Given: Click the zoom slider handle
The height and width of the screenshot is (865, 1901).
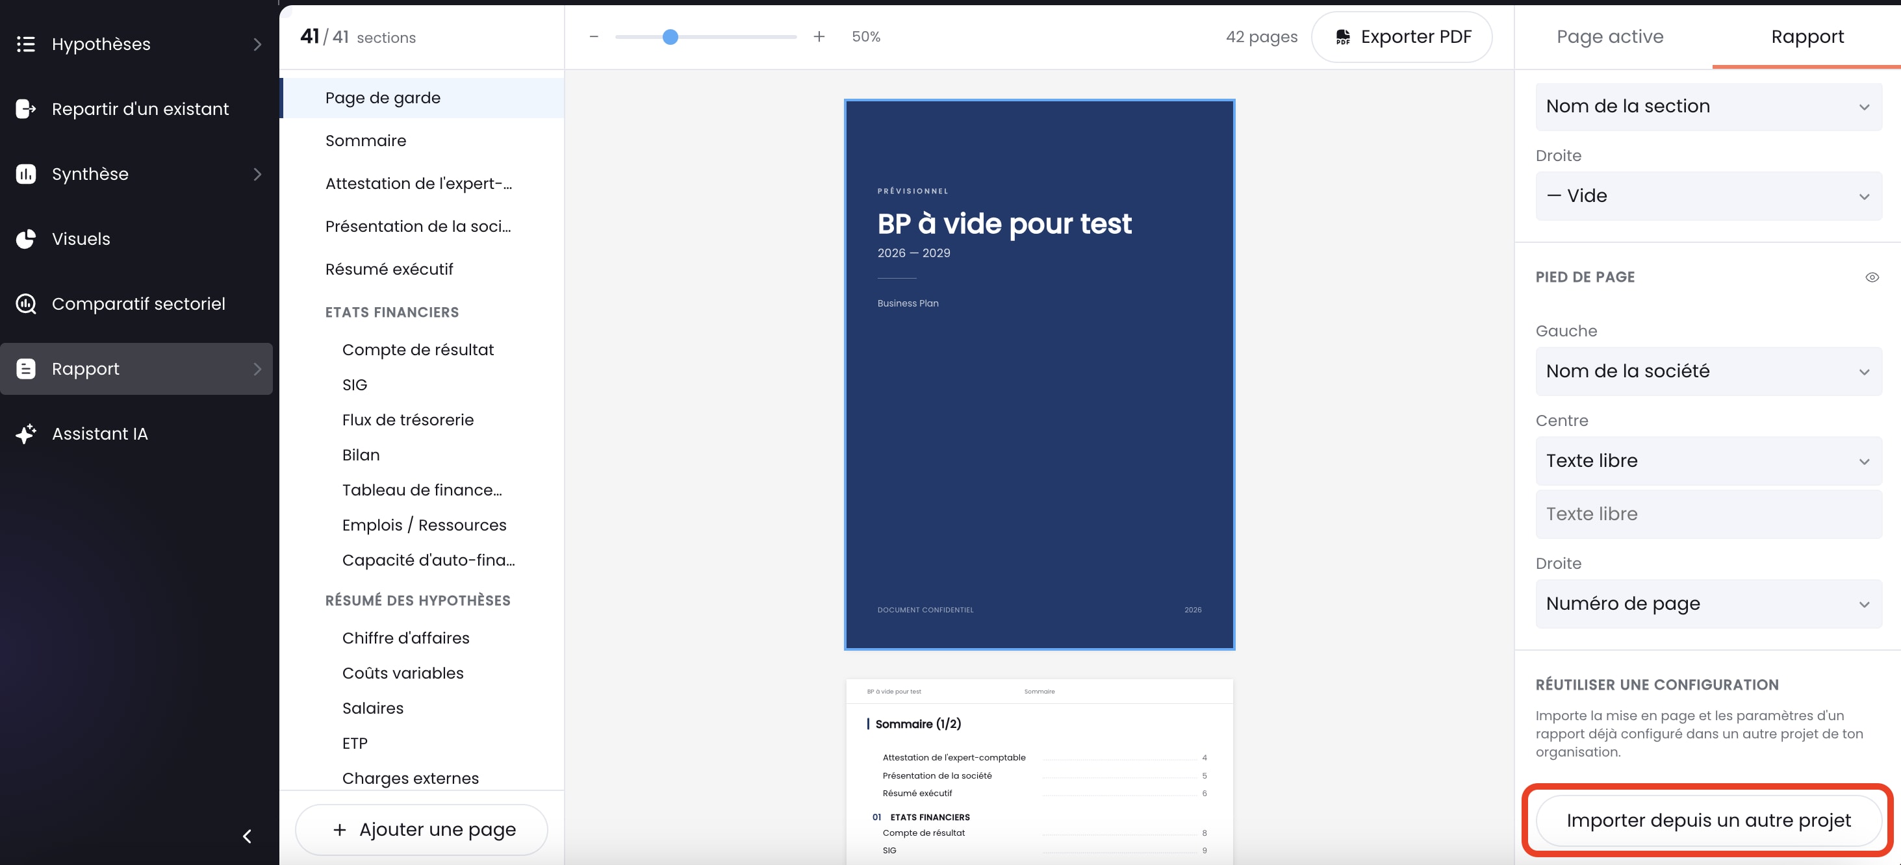Looking at the screenshot, I should click(x=670, y=37).
